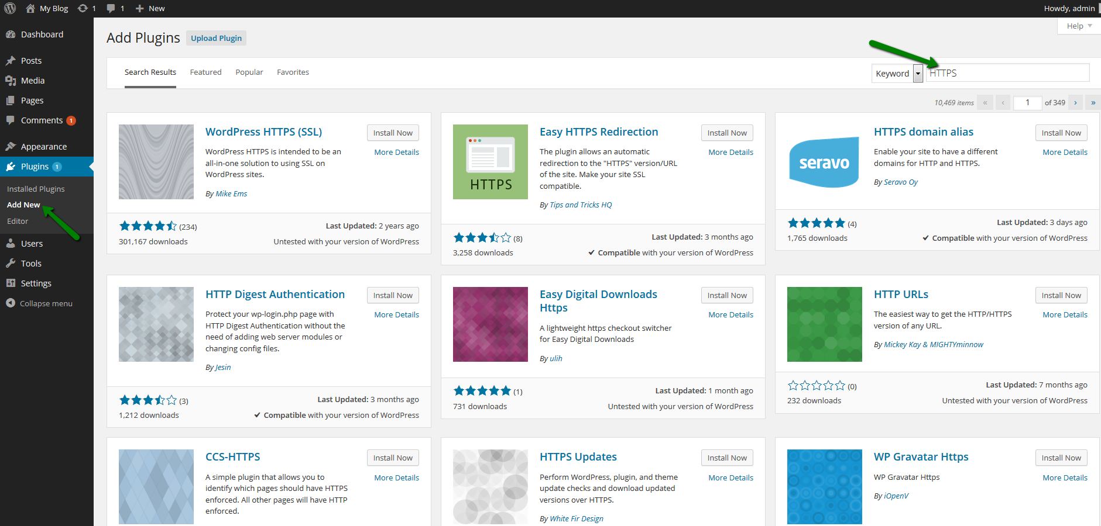Install Easy Digital Downloads Https plugin
The image size is (1101, 526).
(727, 295)
